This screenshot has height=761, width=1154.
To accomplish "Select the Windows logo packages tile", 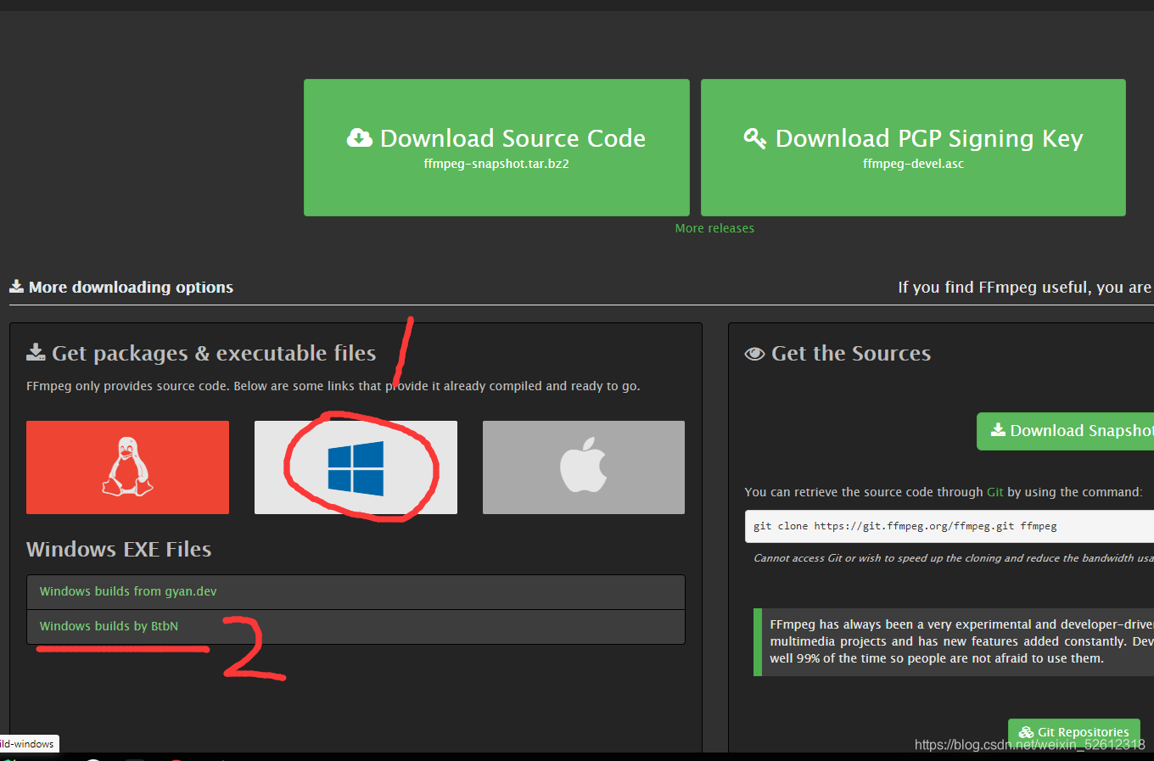I will point(356,467).
